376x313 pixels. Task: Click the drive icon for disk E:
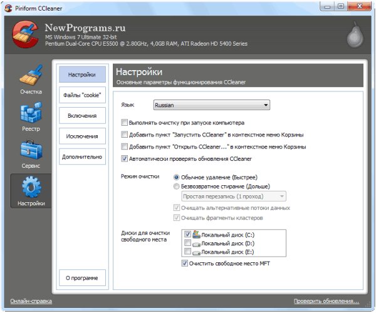coord(196,253)
